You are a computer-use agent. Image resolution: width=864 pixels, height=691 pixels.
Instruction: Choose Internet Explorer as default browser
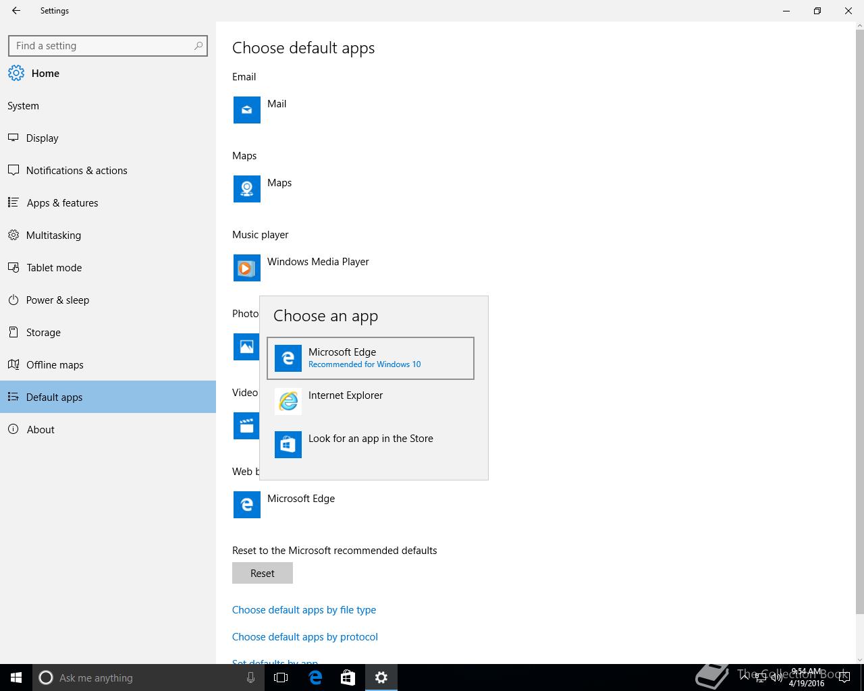click(x=371, y=402)
